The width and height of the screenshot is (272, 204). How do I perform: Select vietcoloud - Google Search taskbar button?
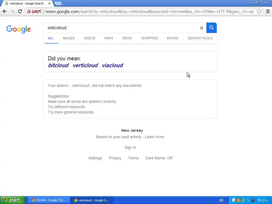click(92, 200)
